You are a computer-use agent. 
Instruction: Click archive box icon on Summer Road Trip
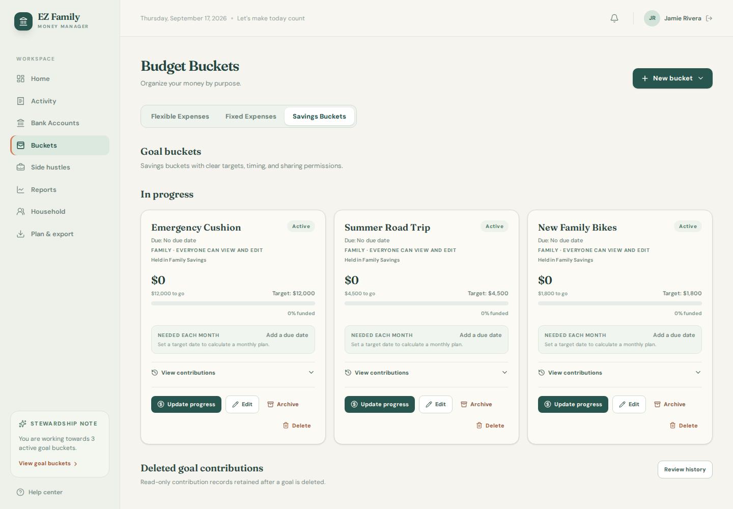464,404
